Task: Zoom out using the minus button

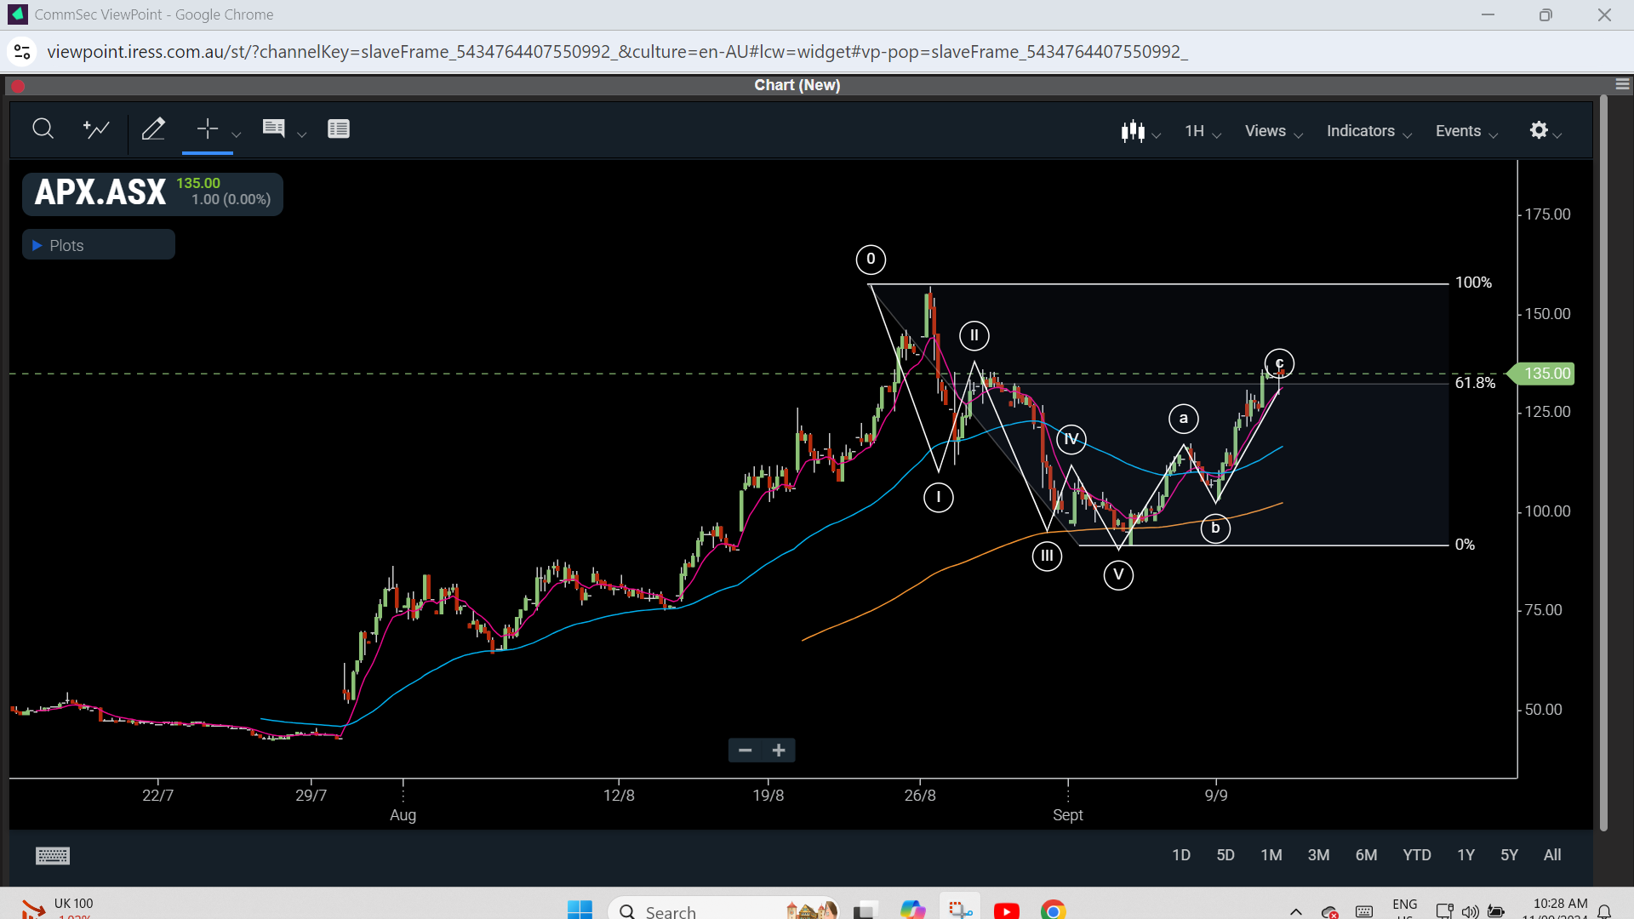Action: tap(746, 750)
